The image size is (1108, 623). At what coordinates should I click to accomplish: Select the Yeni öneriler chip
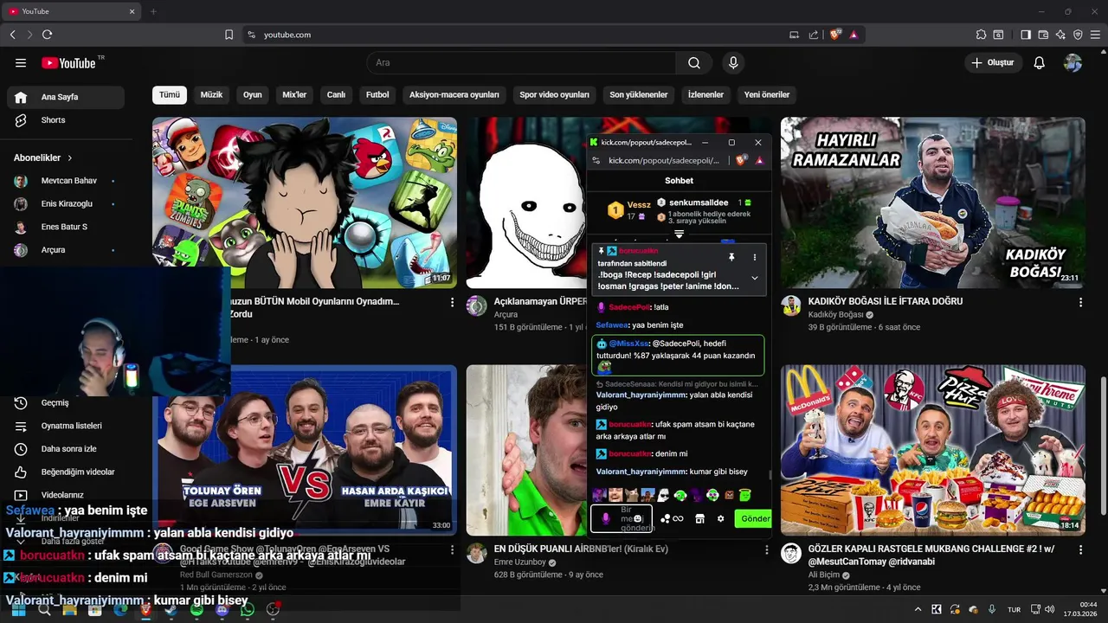pos(767,94)
